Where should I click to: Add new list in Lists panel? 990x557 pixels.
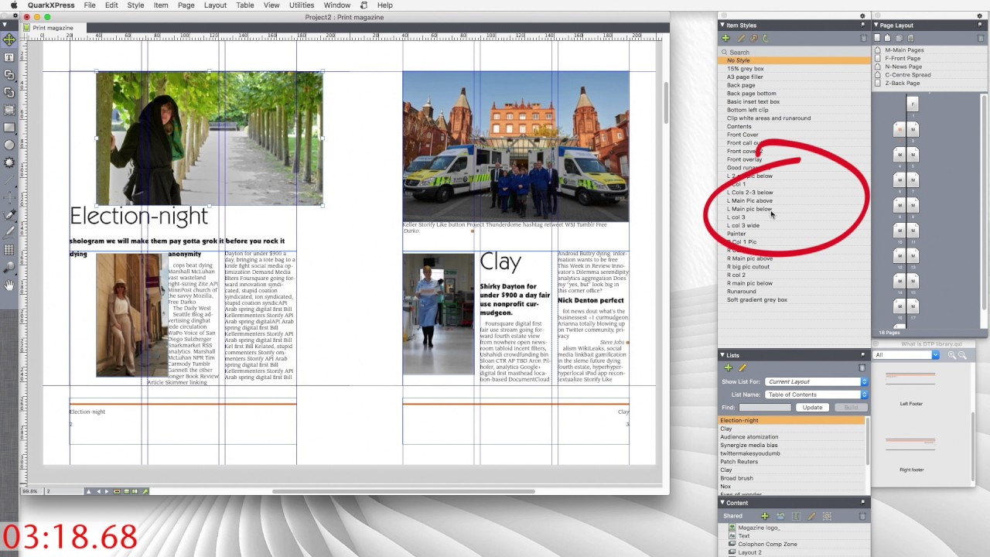(x=728, y=368)
